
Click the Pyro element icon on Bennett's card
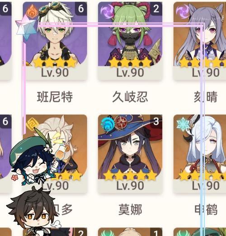click(x=31, y=10)
